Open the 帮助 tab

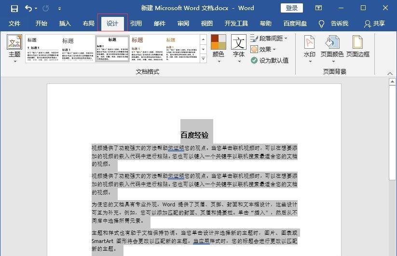pos(266,24)
